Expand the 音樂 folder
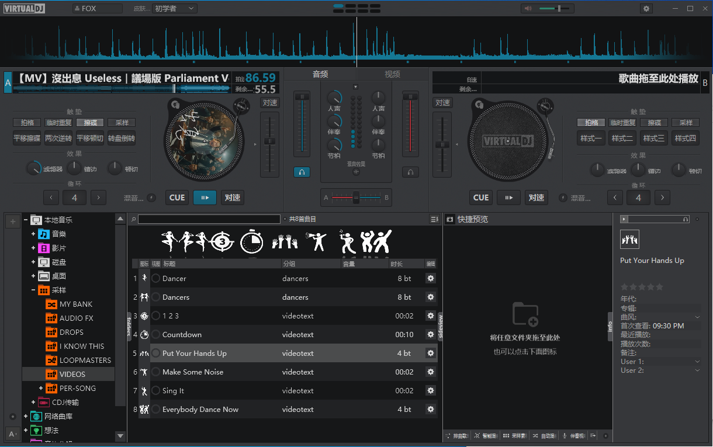Screen dimensions: 713x447 [33, 234]
